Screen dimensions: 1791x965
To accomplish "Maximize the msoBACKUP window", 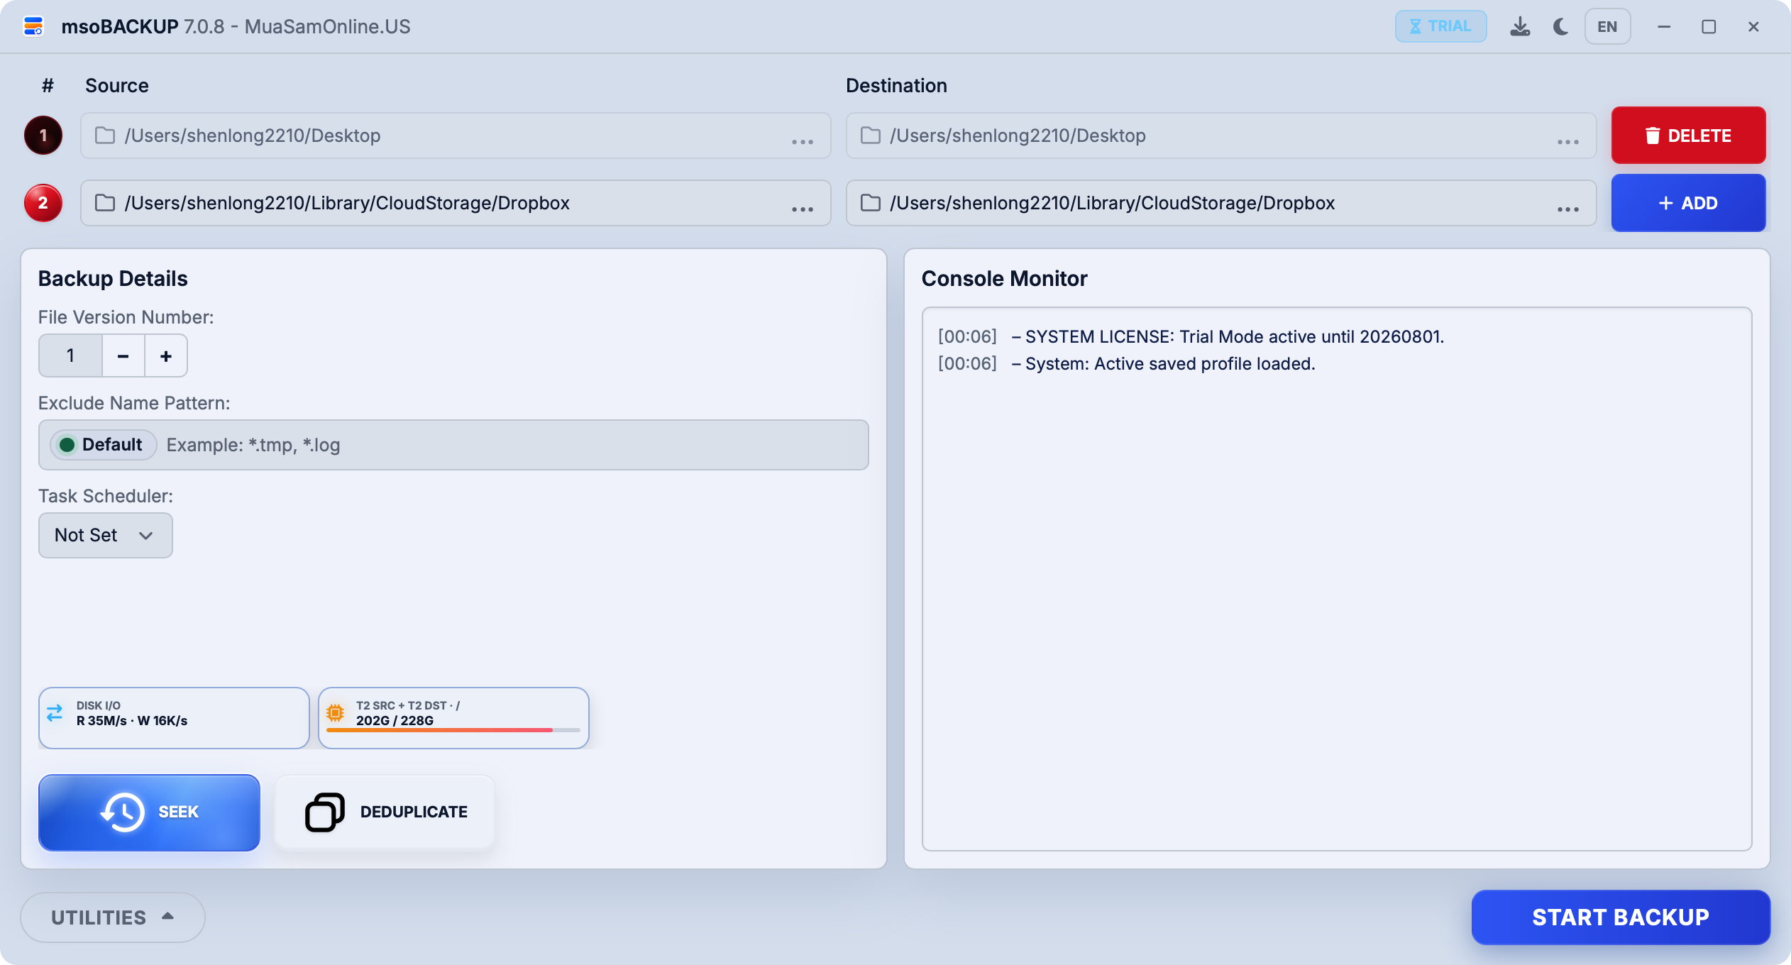I will pos(1709,26).
